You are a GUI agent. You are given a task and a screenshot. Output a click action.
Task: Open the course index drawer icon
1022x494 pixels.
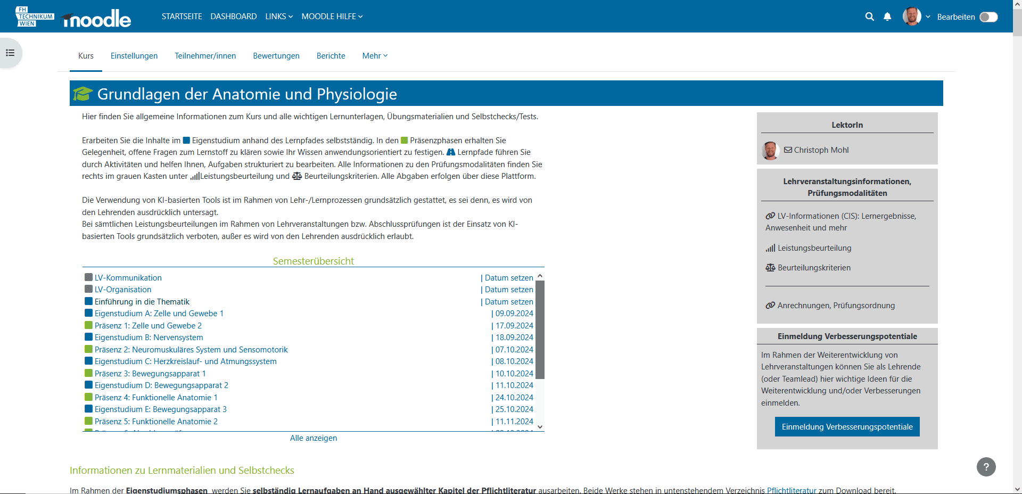pyautogui.click(x=10, y=53)
